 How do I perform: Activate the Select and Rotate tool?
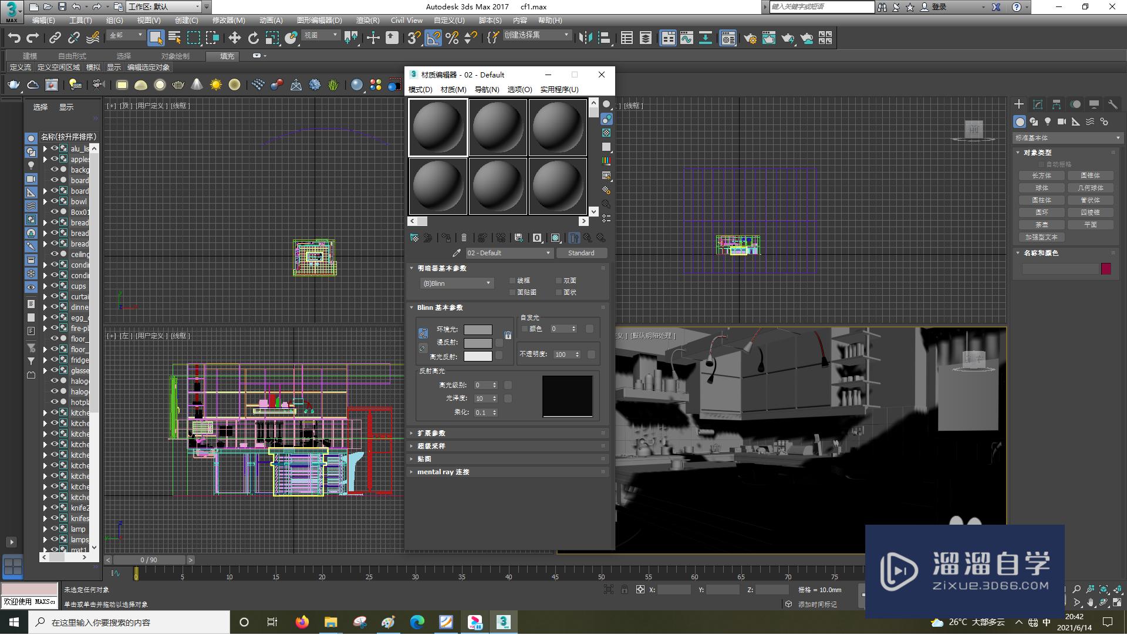point(253,38)
